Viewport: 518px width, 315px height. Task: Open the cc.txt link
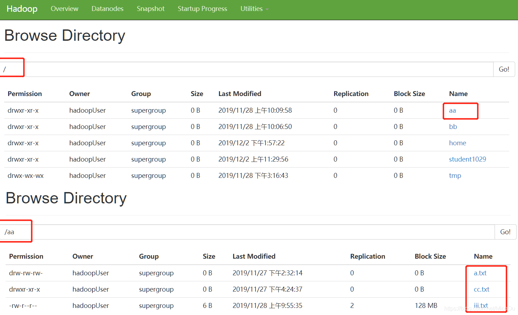(482, 289)
